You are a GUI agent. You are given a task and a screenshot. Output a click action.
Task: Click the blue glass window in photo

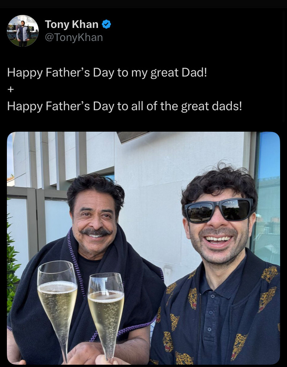(267, 199)
